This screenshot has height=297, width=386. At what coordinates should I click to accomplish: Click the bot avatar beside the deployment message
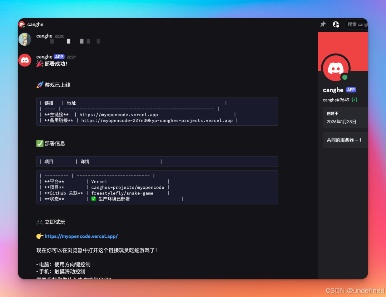(x=25, y=60)
